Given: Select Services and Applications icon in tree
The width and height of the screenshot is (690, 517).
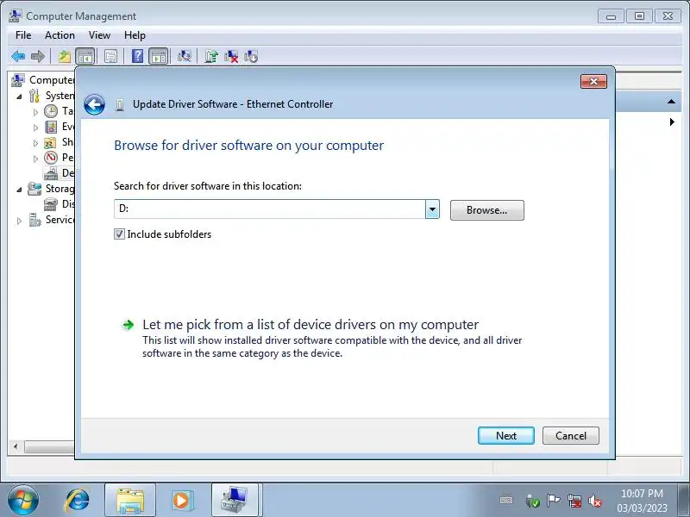Looking at the screenshot, I should pos(34,220).
